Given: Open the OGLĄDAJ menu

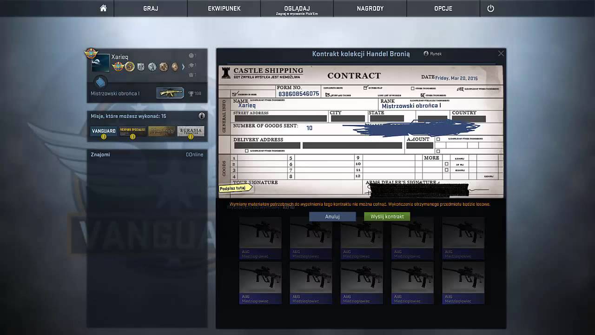Looking at the screenshot, I should (297, 8).
